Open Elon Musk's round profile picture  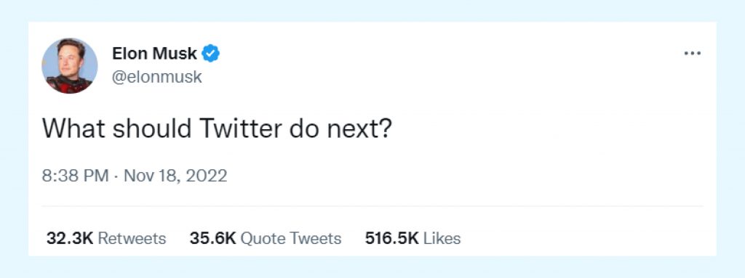pyautogui.click(x=69, y=65)
